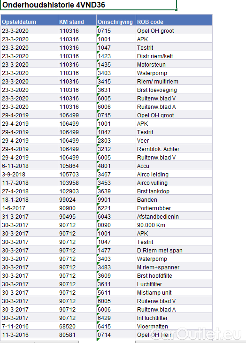Click the Banden description cell

pos(174,200)
